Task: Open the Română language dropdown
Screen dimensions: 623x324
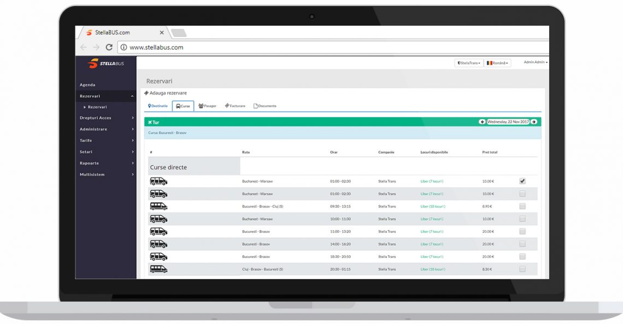Action: 497,63
